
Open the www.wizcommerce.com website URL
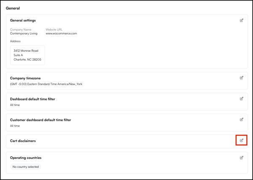[61, 34]
